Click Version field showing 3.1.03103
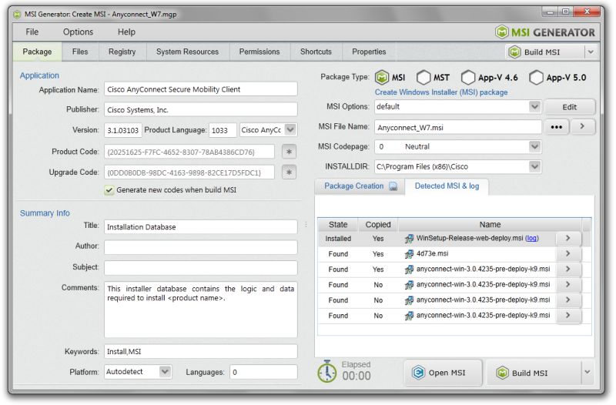This screenshot has width=616, height=405. 123,130
